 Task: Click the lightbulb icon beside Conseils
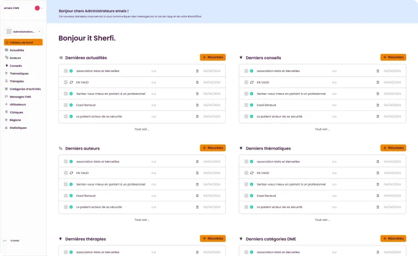[6, 65]
